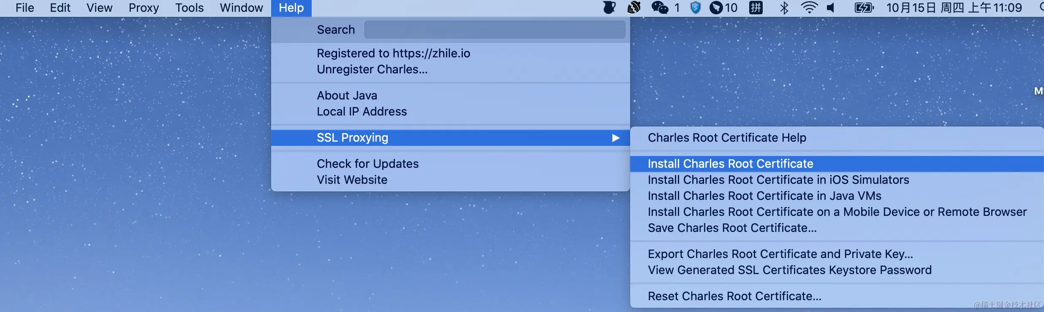Click the battery charging icon
The height and width of the screenshot is (312, 1044).
pos(864,8)
